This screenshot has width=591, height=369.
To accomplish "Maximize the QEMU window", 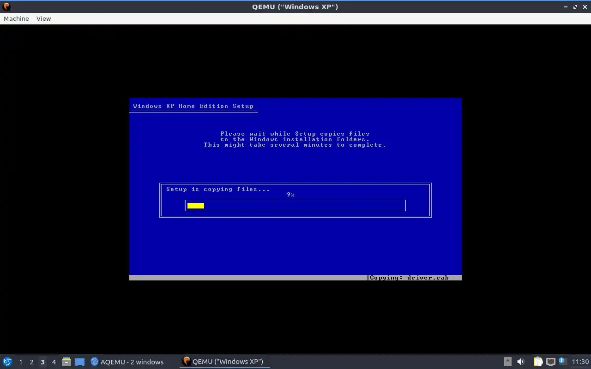I will (575, 7).
